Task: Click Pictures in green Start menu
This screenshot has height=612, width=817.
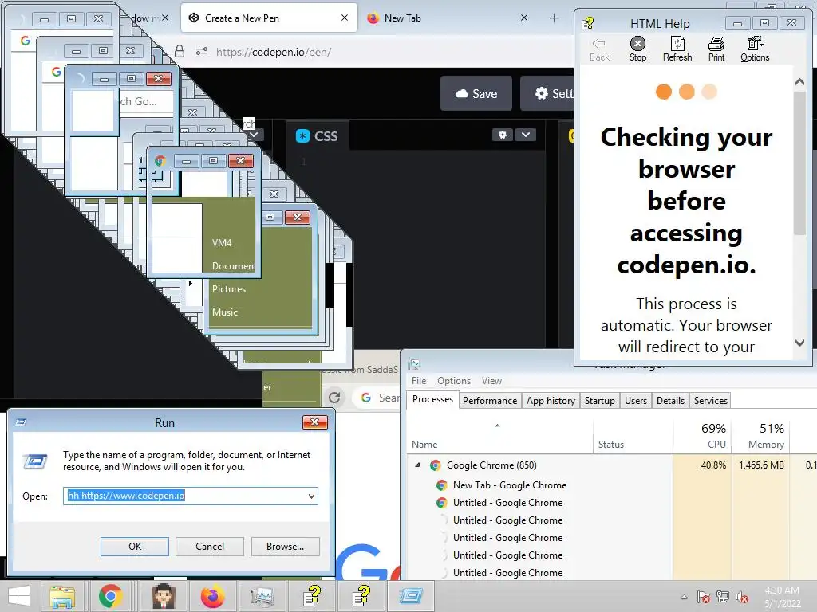Action: click(x=228, y=288)
